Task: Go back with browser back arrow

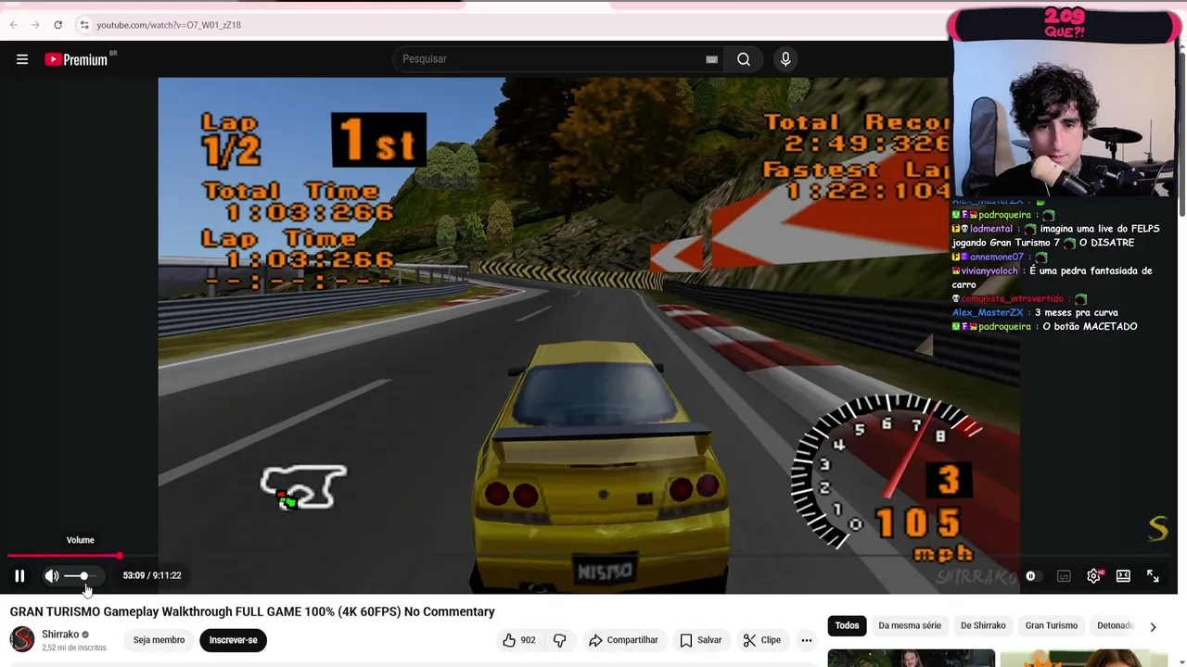Action: click(x=13, y=25)
